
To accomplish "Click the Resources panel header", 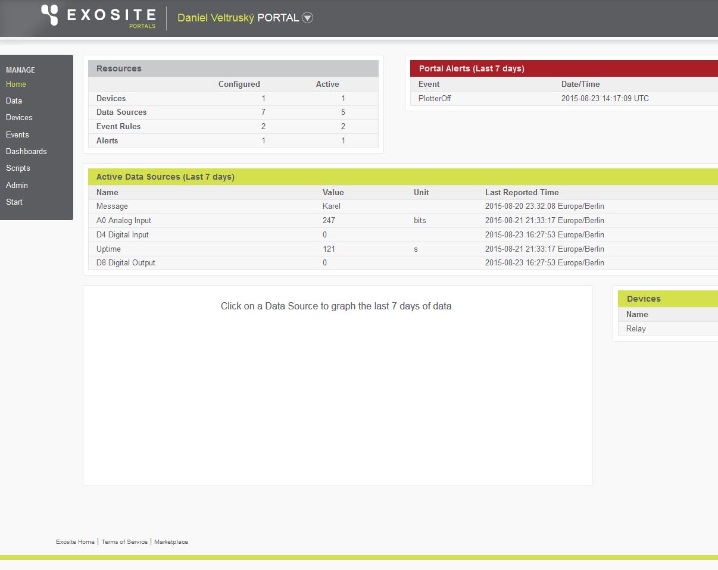I will coord(233,68).
